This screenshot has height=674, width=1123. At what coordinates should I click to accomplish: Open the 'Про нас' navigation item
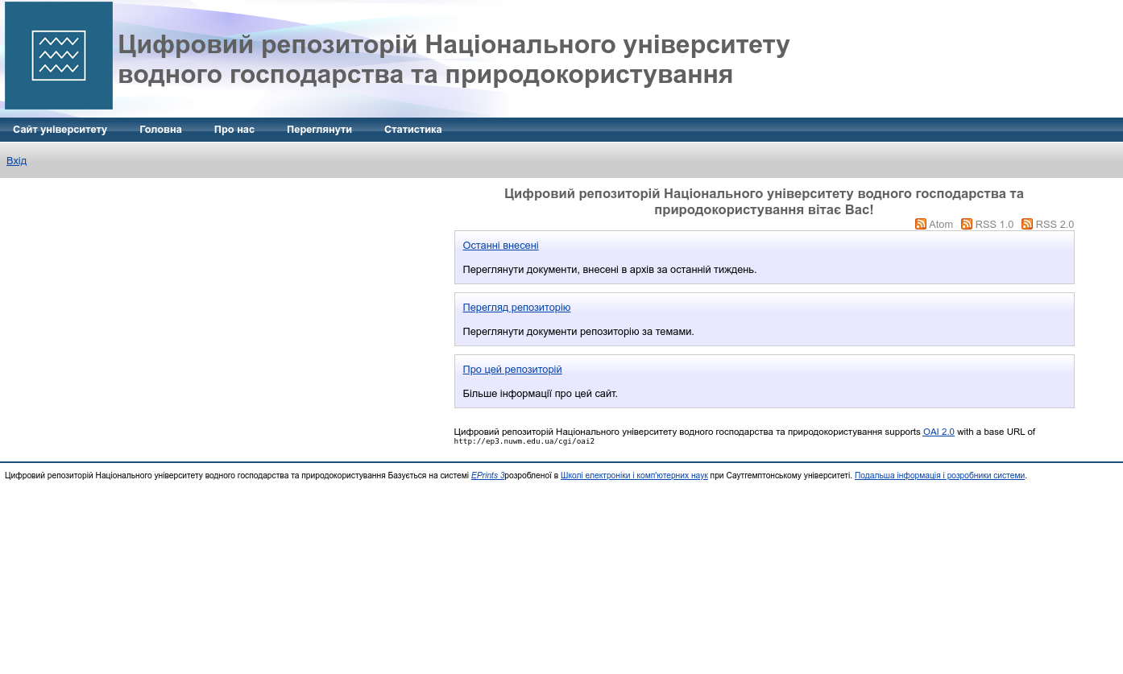coord(234,129)
